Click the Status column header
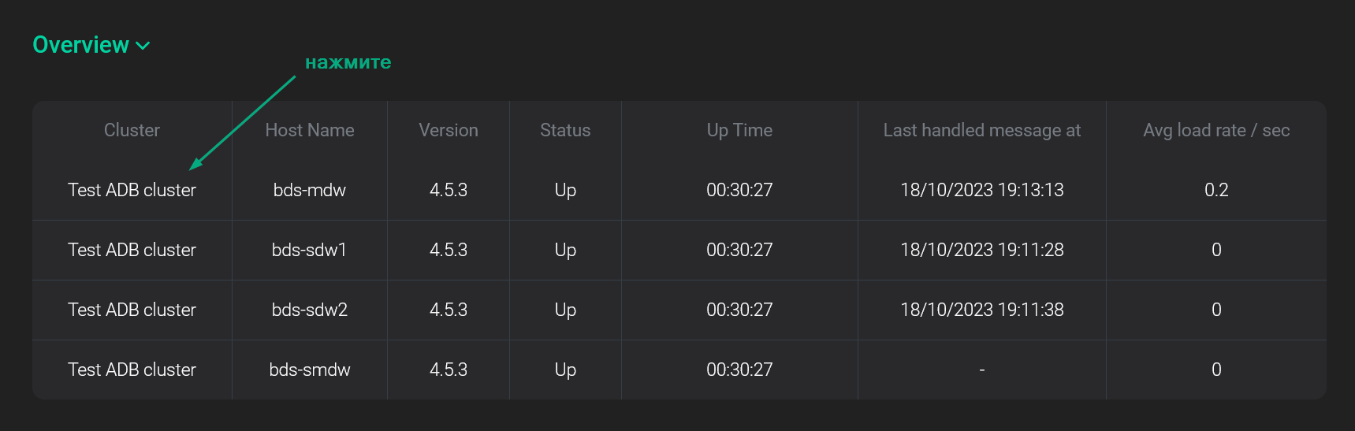This screenshot has width=1355, height=431. [565, 130]
